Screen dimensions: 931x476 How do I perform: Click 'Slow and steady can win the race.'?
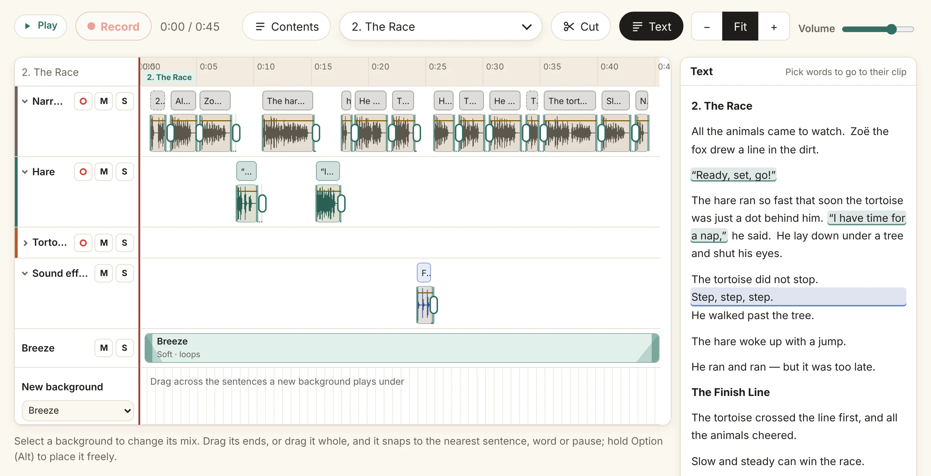778,461
